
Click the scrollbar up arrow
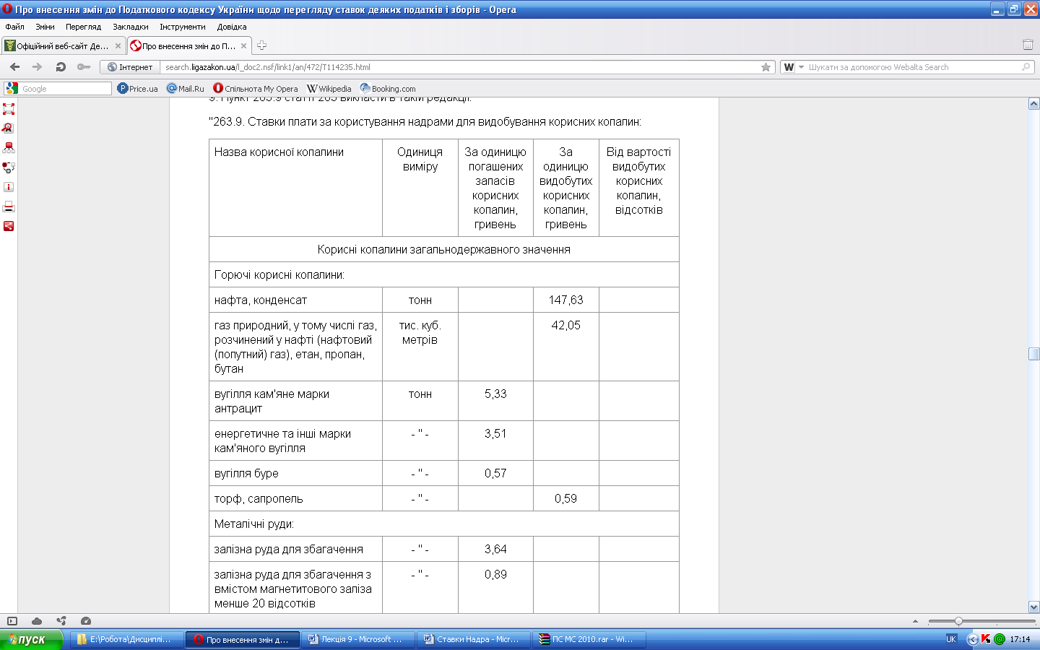coord(1033,104)
